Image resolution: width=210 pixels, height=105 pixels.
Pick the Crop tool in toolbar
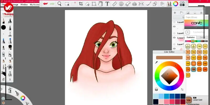coord(81,4)
